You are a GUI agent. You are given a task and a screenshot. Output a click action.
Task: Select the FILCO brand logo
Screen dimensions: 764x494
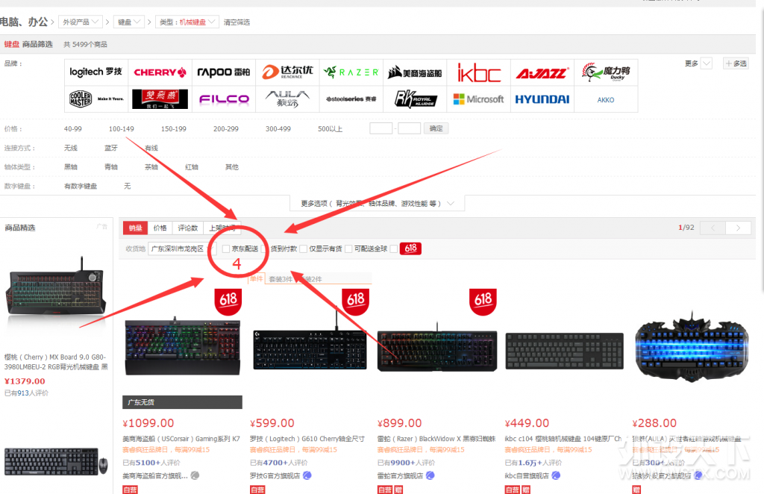(224, 99)
